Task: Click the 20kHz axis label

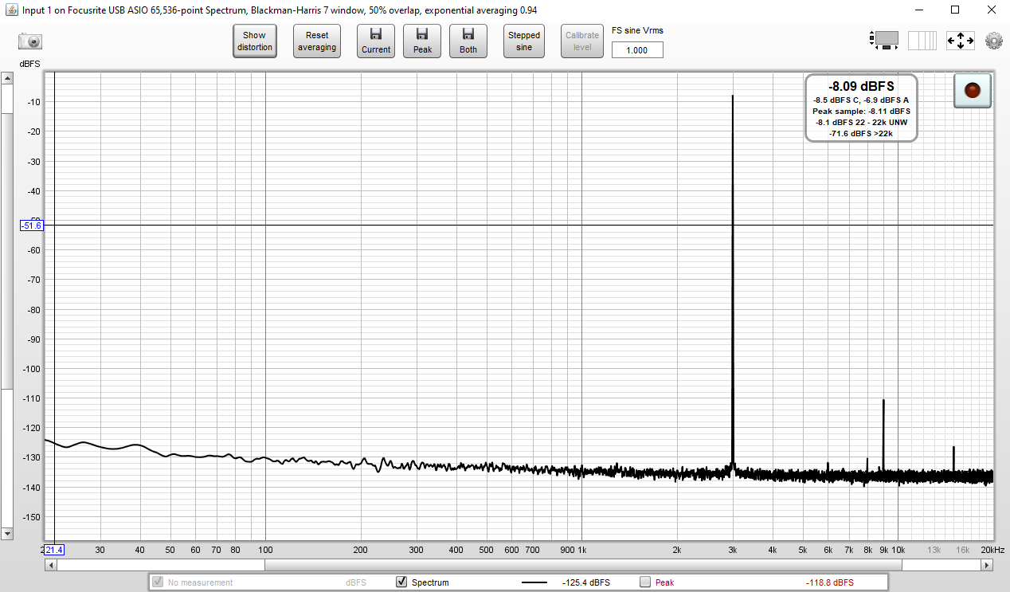Action: (992, 550)
